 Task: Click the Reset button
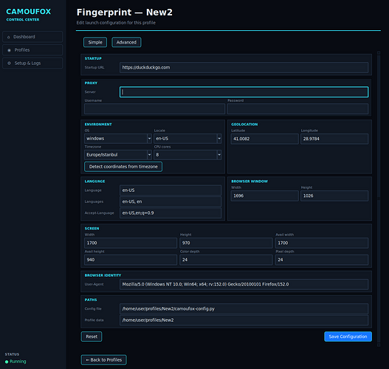92,337
